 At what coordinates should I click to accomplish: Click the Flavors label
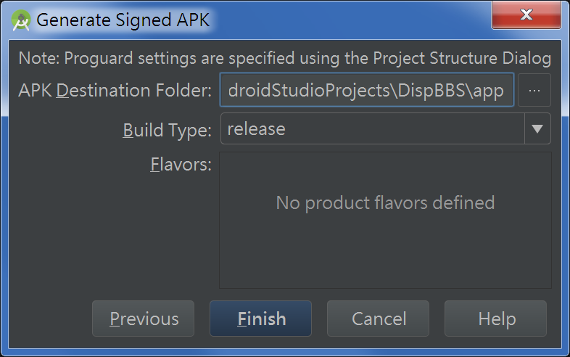pyautogui.click(x=181, y=165)
